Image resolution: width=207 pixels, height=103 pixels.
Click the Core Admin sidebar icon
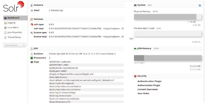click(5, 28)
